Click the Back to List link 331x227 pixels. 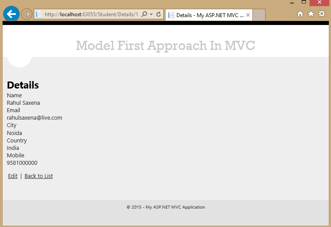pyautogui.click(x=39, y=176)
